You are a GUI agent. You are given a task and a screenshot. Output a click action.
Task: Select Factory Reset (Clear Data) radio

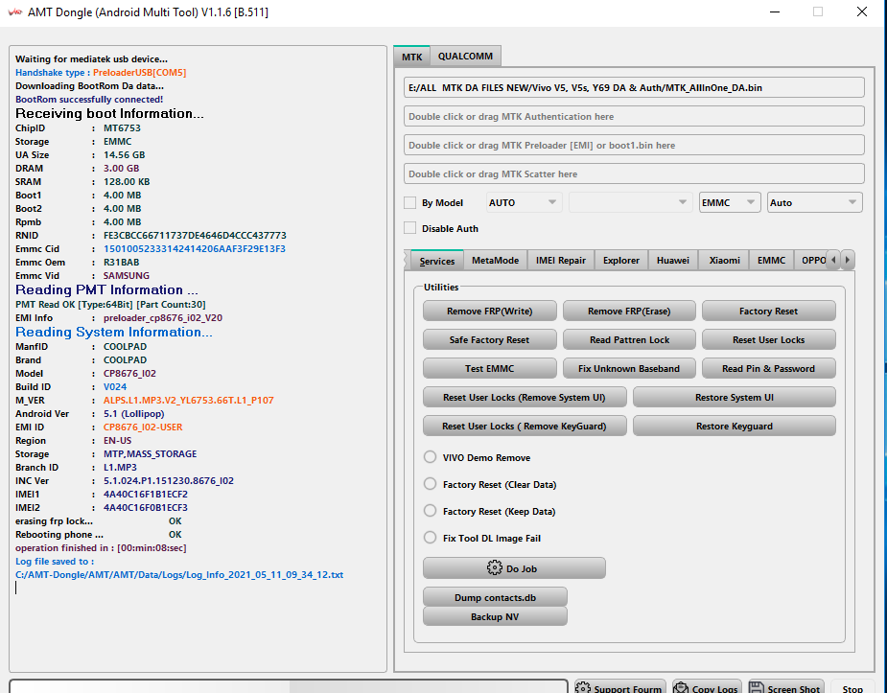coord(430,484)
